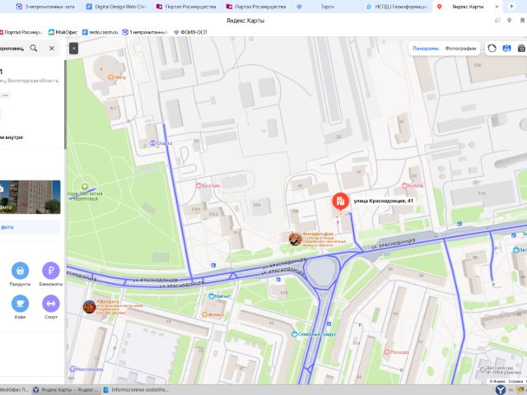The width and height of the screenshot is (527, 395).
Task: Clear the search query with the X icon
Action: point(51,48)
